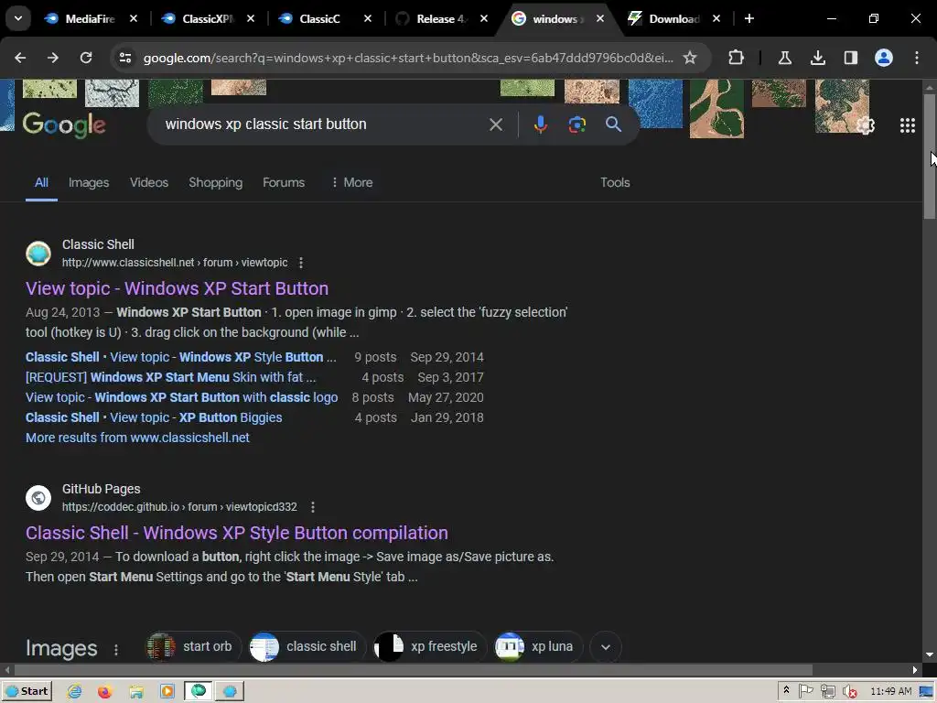937x703 pixels.
Task: Click inside the Google search box
Action: point(323,124)
